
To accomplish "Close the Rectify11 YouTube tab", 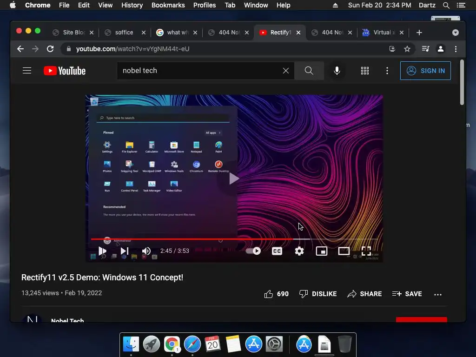I will click(298, 33).
